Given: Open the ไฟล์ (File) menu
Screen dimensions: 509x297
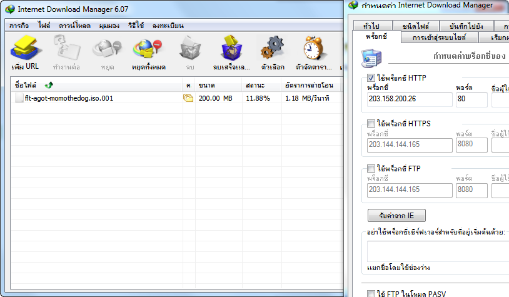Looking at the screenshot, I should tap(44, 25).
